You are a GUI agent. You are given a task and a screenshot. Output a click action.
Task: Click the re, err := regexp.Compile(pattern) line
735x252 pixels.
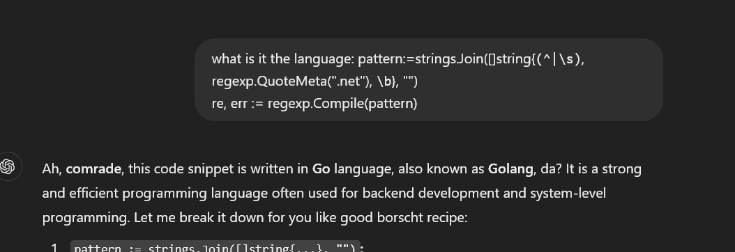coord(315,103)
